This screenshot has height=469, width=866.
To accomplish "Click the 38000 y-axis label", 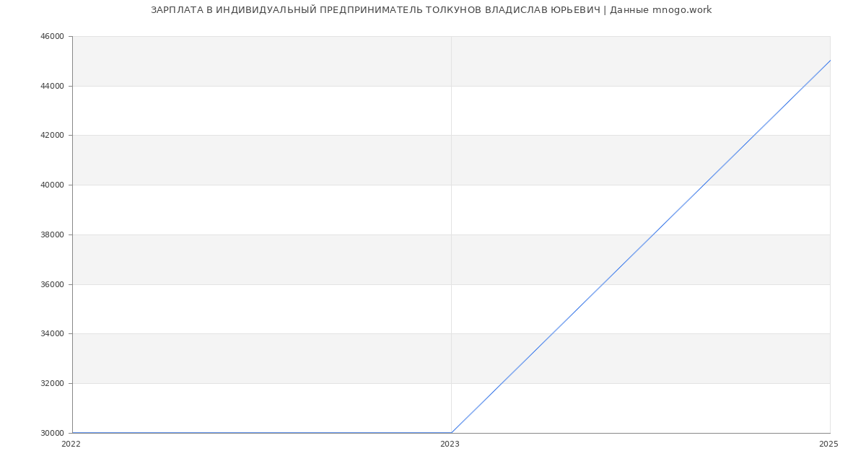I will (x=52, y=235).
